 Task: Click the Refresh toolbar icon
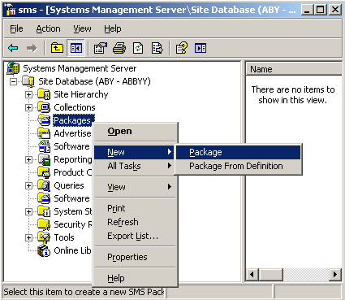point(138,48)
